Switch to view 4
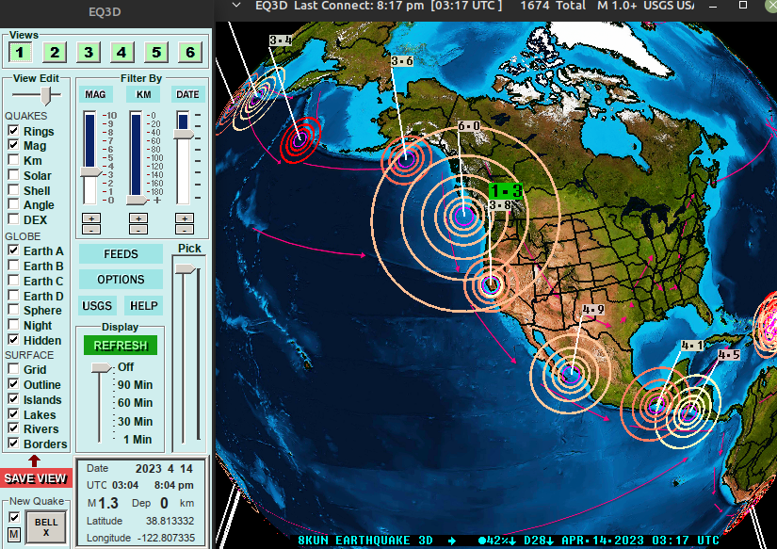Screen dimensions: 777x549 (x=121, y=53)
